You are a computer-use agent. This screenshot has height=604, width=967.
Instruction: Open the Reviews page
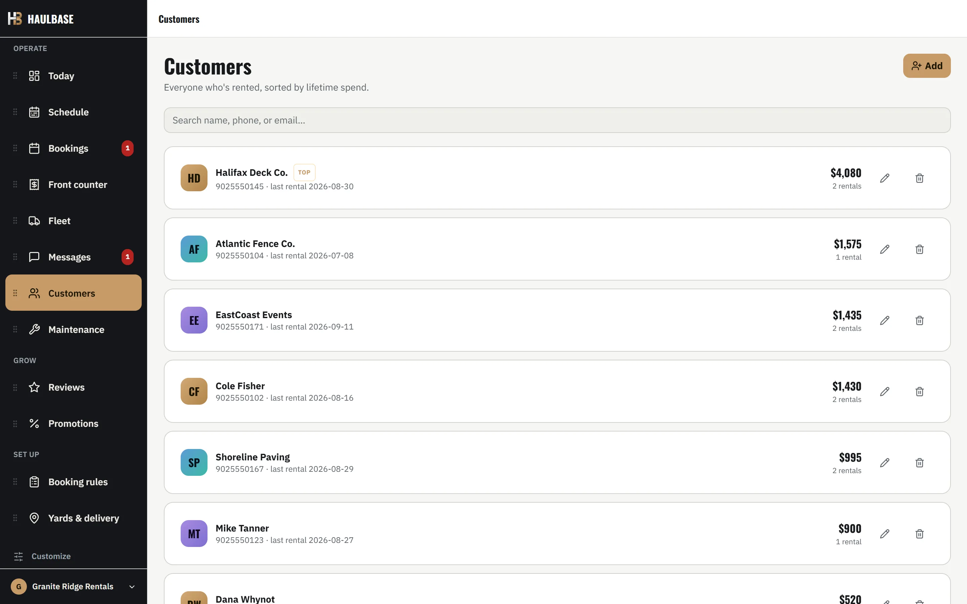point(74,387)
